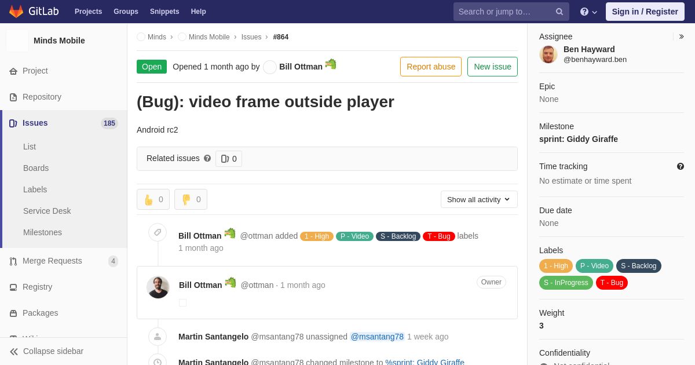Select Labels in the Issues submenu
Image resolution: width=695 pixels, height=365 pixels.
(x=35, y=189)
